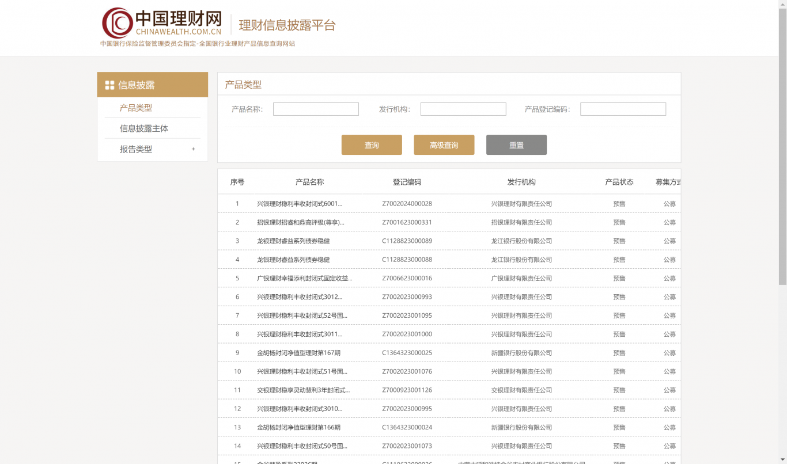
Task: Focus the 产品名称 input field
Action: [316, 109]
